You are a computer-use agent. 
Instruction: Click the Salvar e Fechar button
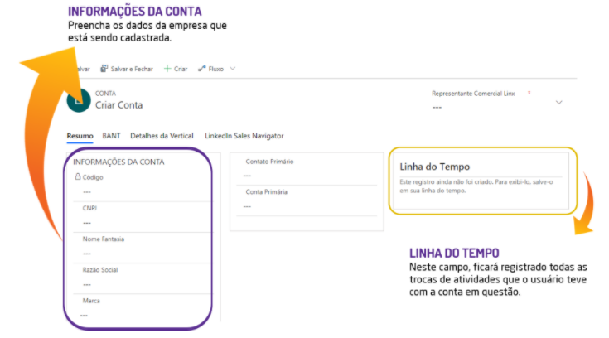pyautogui.click(x=128, y=69)
